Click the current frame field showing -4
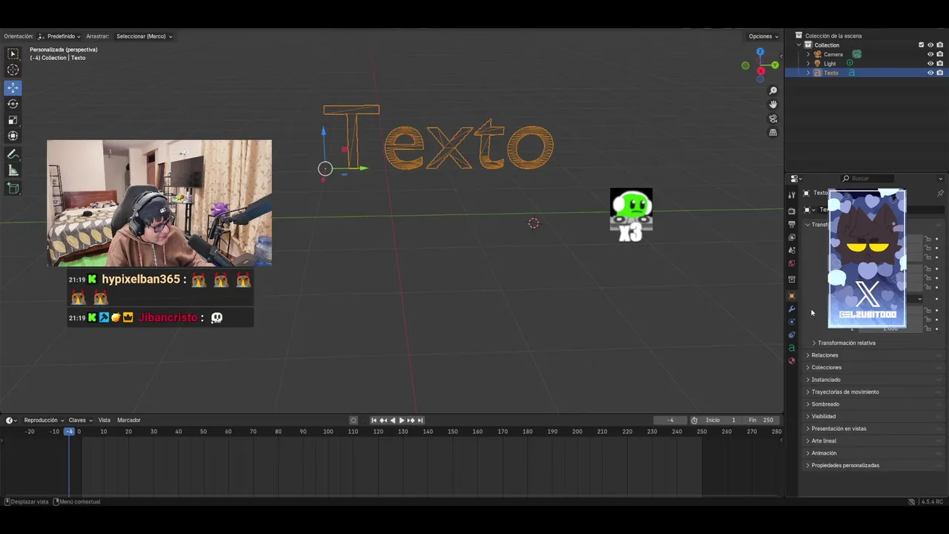This screenshot has width=949, height=534. tap(670, 421)
